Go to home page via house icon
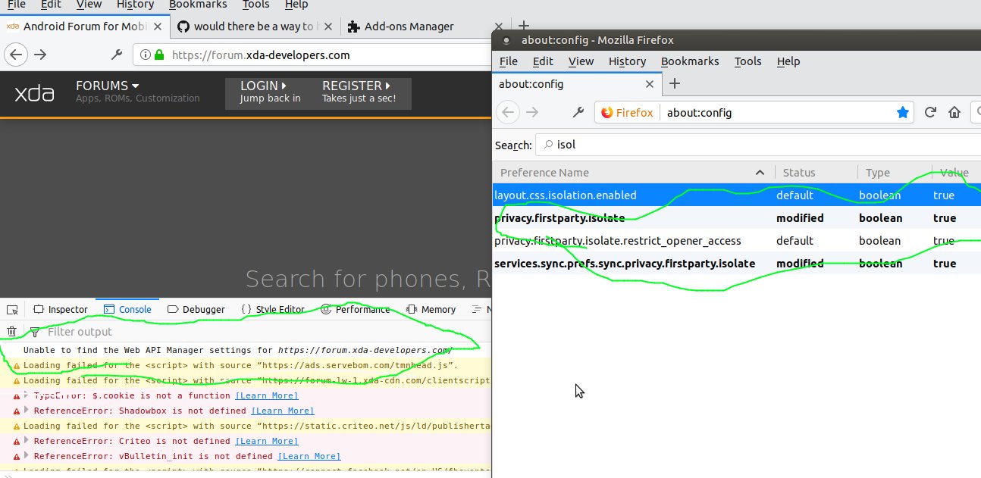Screen dimensions: 981x478 click(955, 112)
